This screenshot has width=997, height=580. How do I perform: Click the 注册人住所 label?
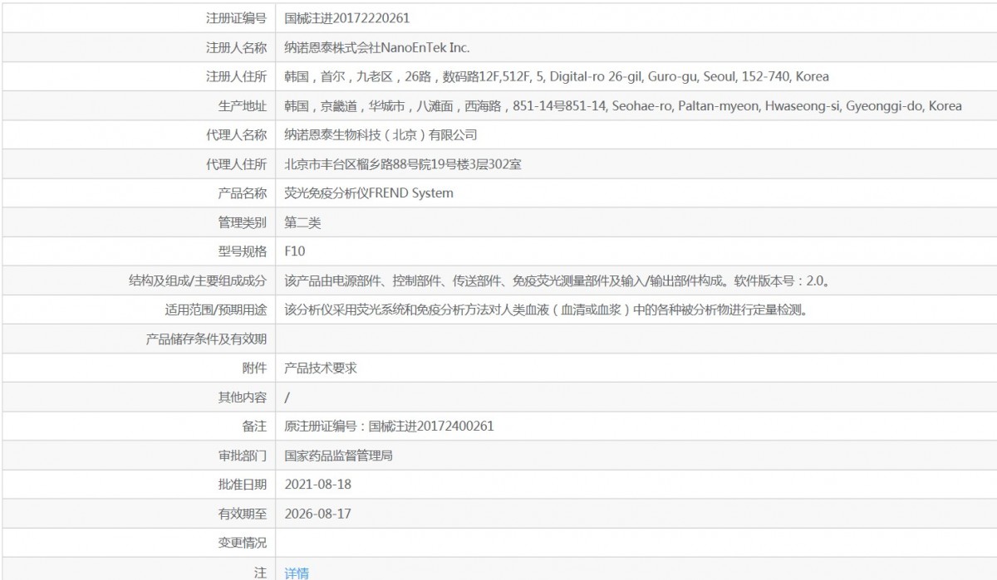(x=236, y=76)
